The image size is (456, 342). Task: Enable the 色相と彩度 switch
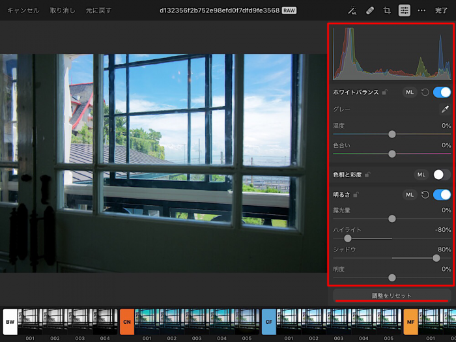(442, 175)
